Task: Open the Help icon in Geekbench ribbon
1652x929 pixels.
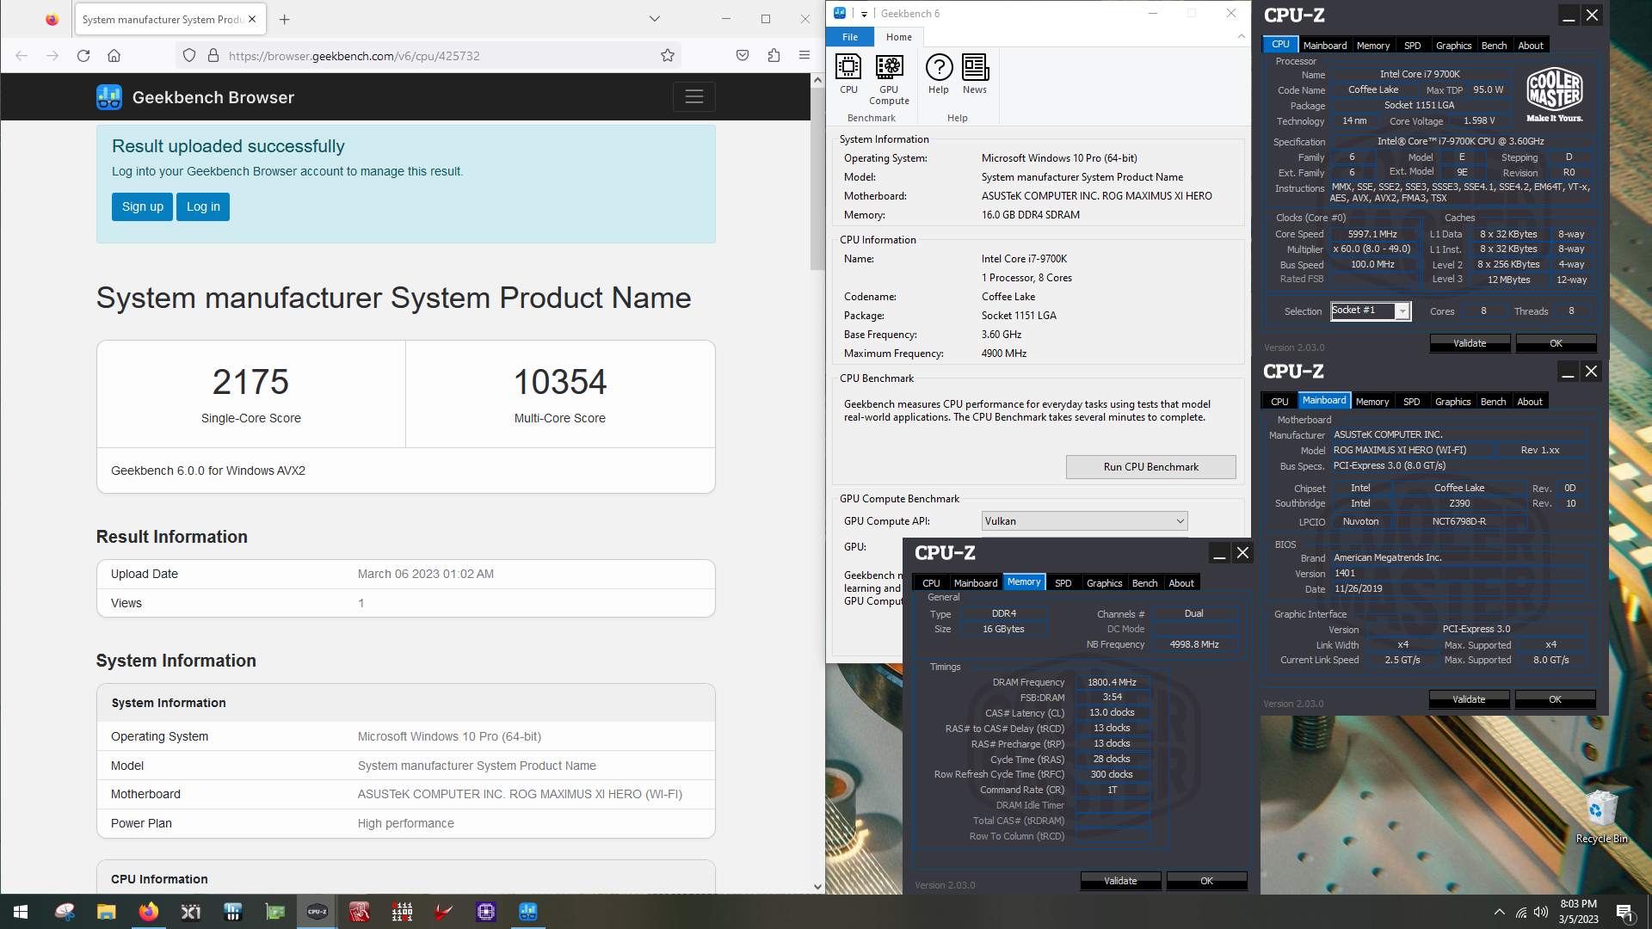Action: click(x=939, y=74)
